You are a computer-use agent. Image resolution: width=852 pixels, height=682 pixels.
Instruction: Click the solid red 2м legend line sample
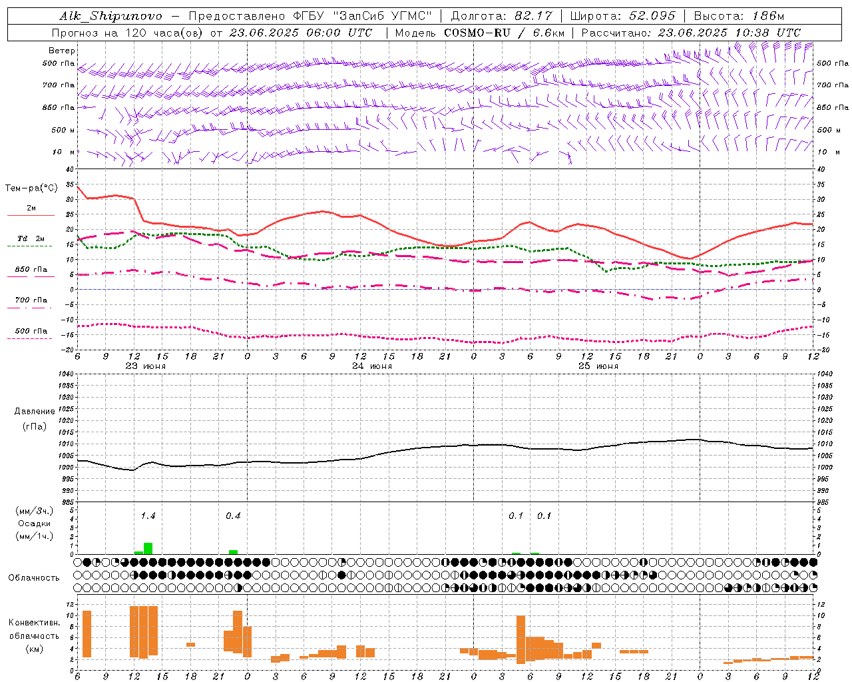tap(31, 215)
